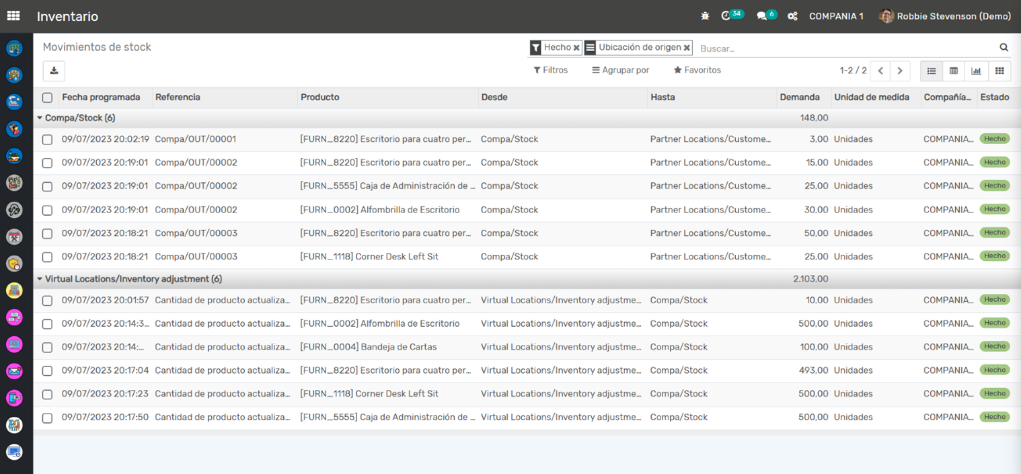Check the Compa/OUT/00001 row checkbox

tap(47, 140)
